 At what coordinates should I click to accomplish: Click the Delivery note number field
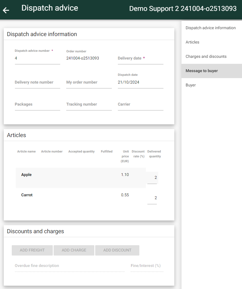(38, 82)
